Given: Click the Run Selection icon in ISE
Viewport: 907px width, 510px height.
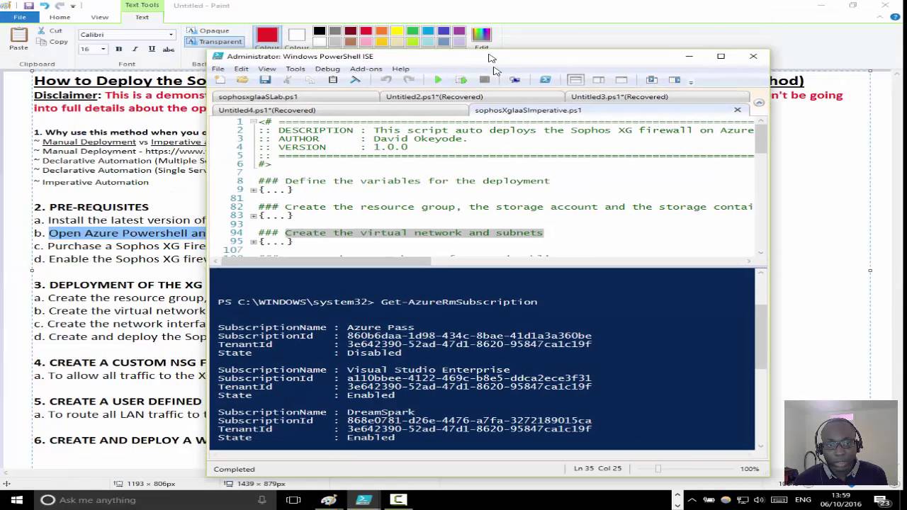Looking at the screenshot, I should point(461,80).
